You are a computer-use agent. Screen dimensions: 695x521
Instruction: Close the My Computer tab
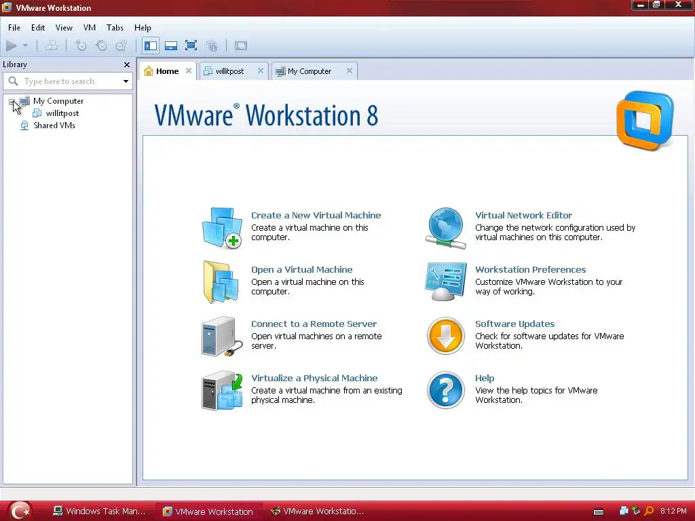350,71
